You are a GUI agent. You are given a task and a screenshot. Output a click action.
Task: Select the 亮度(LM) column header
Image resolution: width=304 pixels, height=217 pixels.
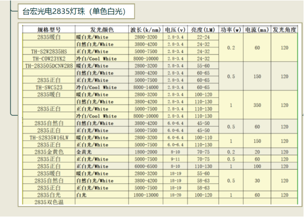coord(203,30)
